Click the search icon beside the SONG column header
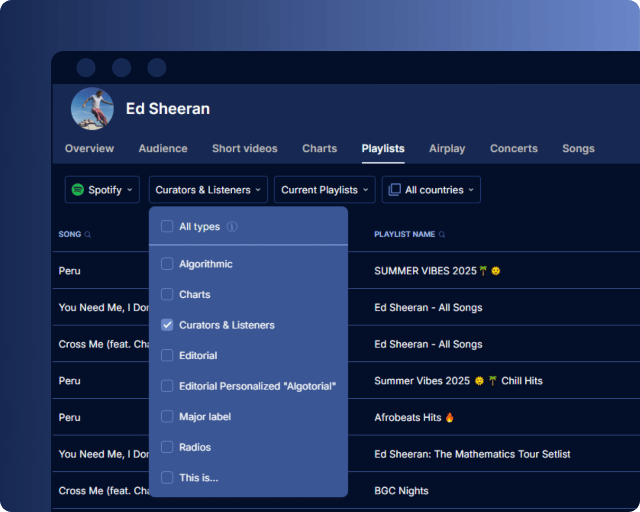 pyautogui.click(x=88, y=234)
